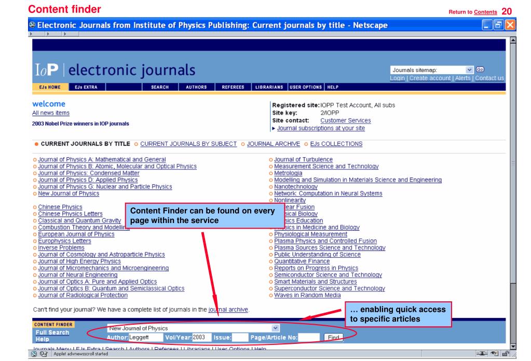The image size is (531, 361).
Task: Click the Europhysics Letters link
Action: click(64, 241)
